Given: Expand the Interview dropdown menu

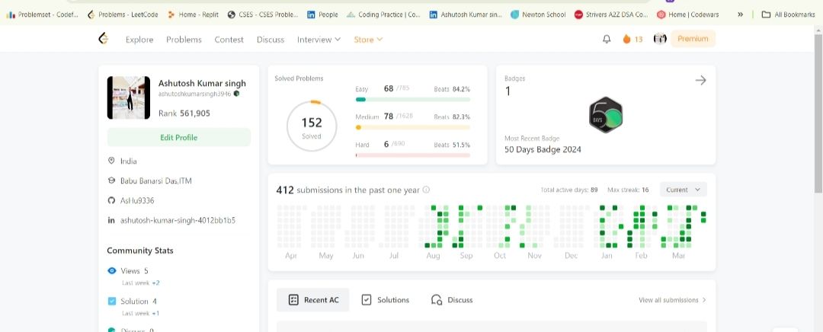Looking at the screenshot, I should [319, 40].
